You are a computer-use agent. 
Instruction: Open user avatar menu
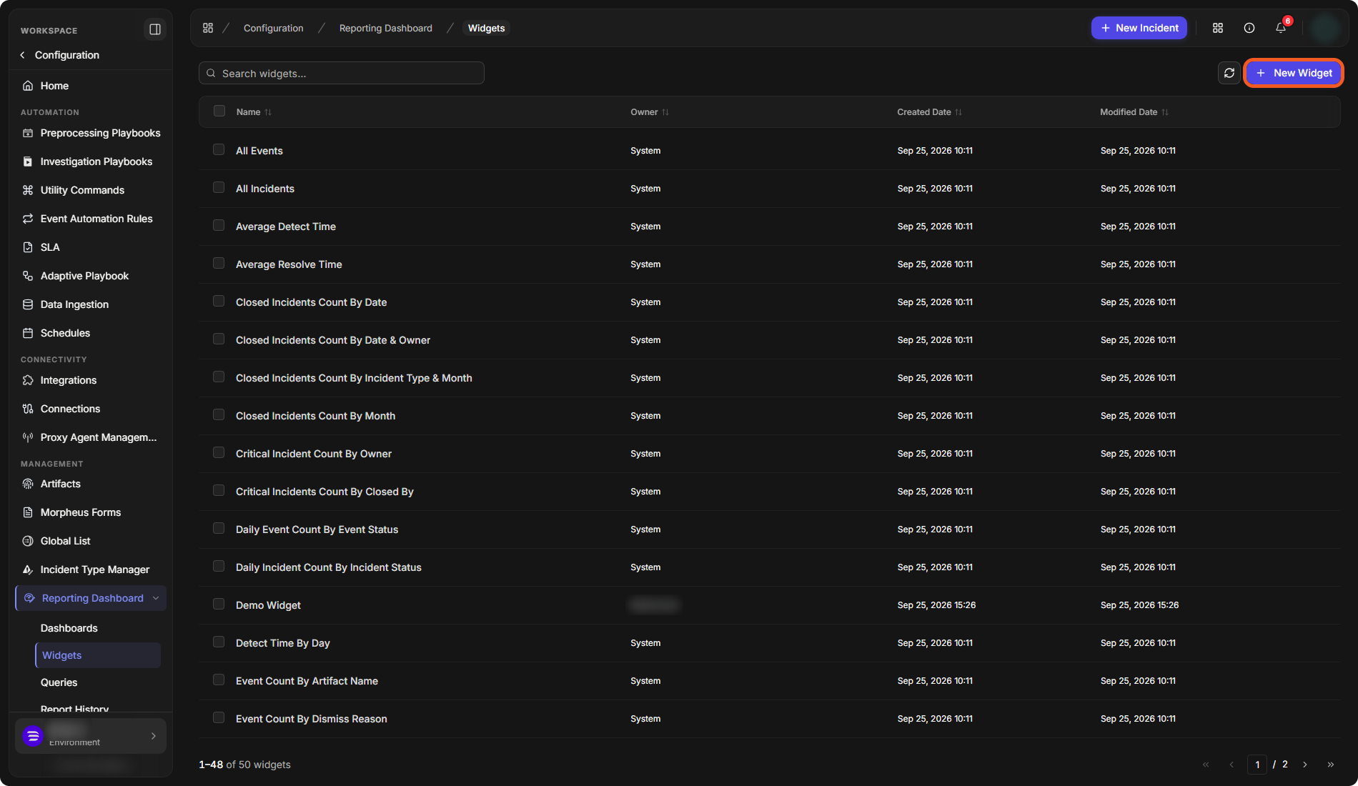point(1325,28)
